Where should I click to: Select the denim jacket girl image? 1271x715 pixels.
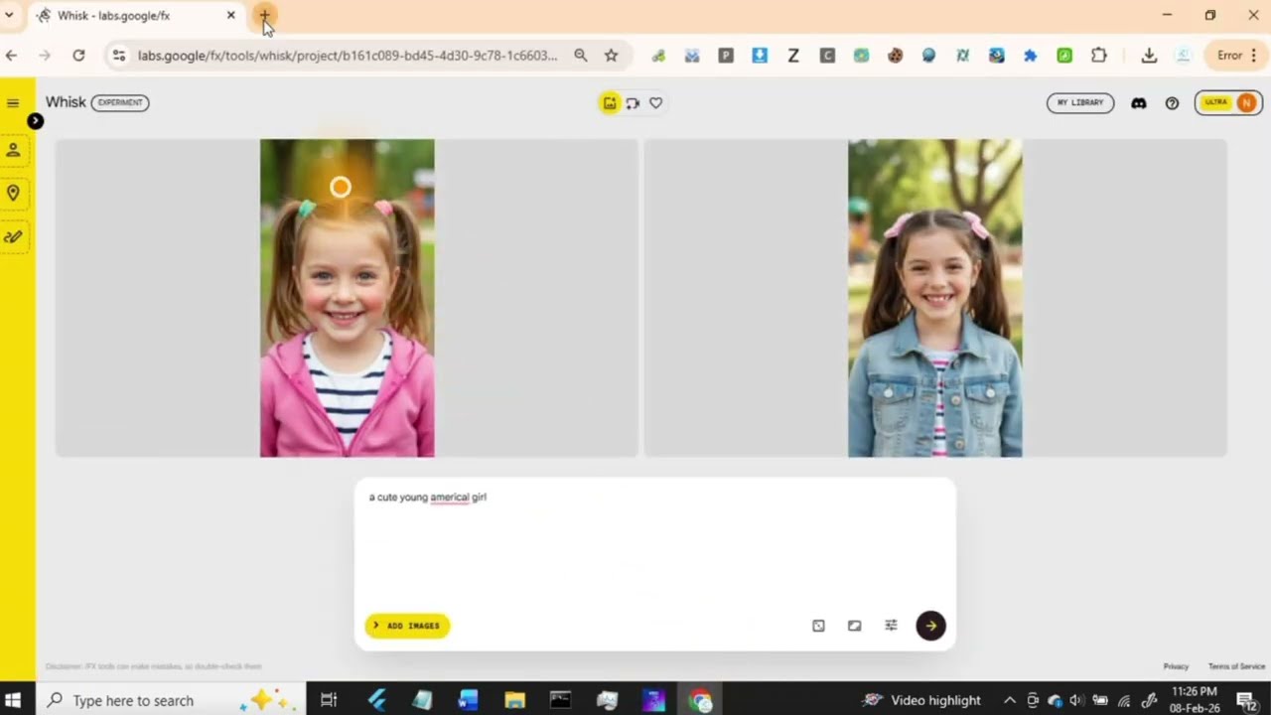934,298
